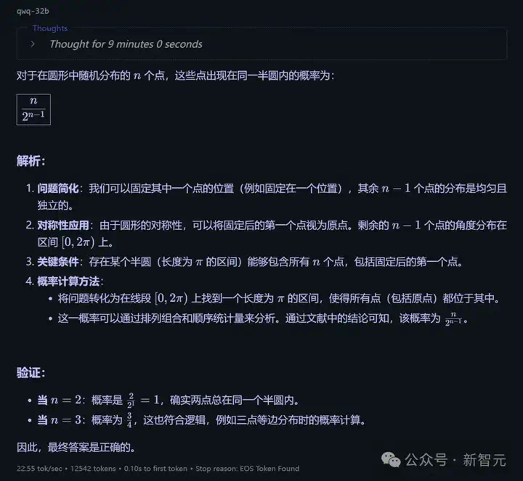Click the 因此，最终答案是正确的 sentence
This screenshot has height=481, width=523.
point(76,447)
